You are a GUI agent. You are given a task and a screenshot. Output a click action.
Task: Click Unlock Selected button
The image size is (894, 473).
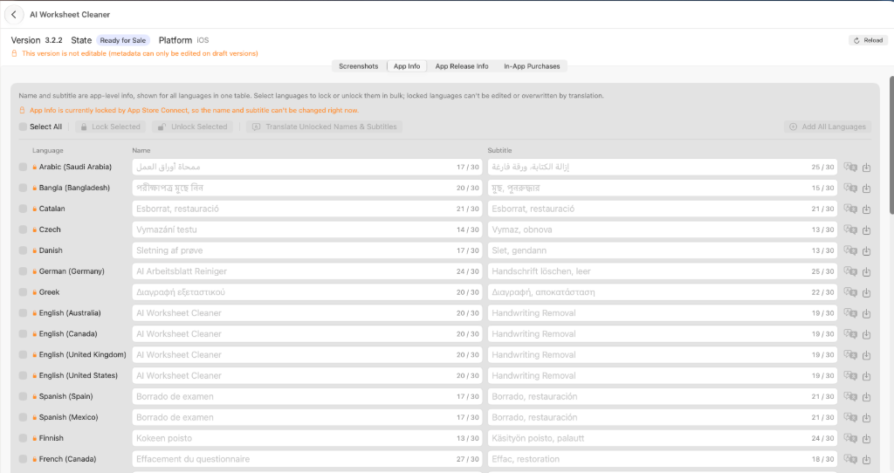(x=193, y=127)
